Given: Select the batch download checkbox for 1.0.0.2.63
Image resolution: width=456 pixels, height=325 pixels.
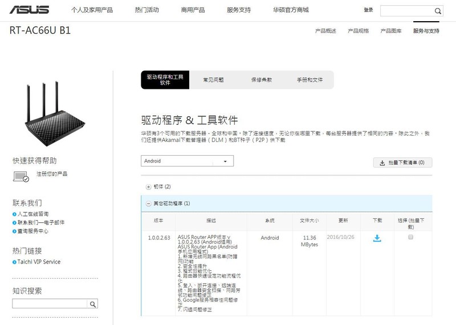Looking at the screenshot, I should point(410,237).
